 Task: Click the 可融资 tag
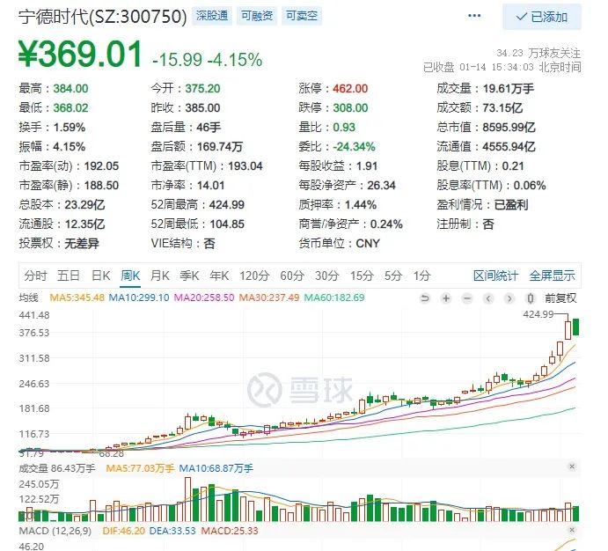(257, 16)
